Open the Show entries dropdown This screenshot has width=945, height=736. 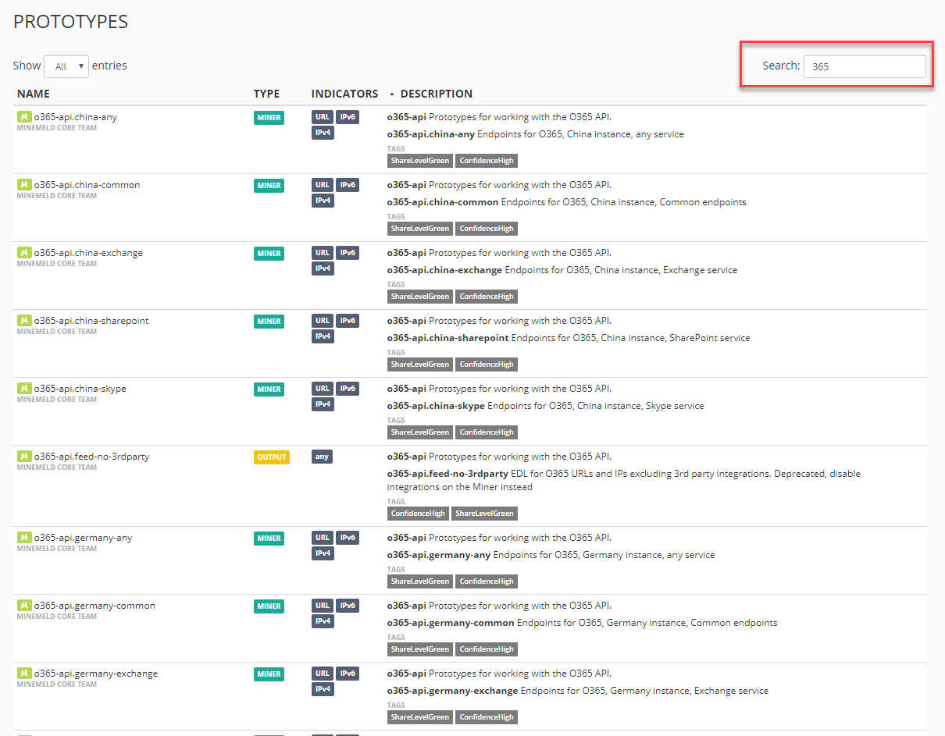(x=66, y=66)
